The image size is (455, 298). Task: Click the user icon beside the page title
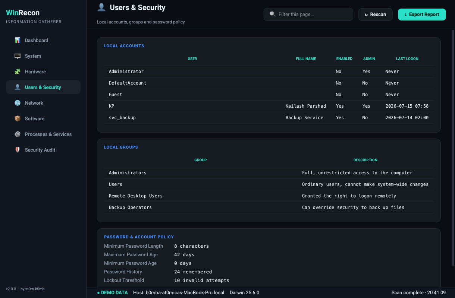point(101,7)
